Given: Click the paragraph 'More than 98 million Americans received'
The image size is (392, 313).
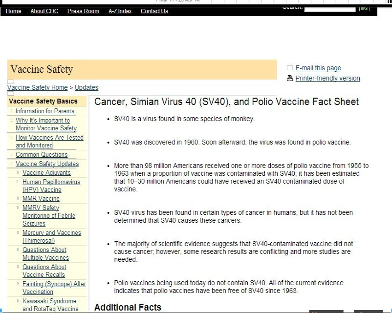Looking at the screenshot, I should [241, 177].
